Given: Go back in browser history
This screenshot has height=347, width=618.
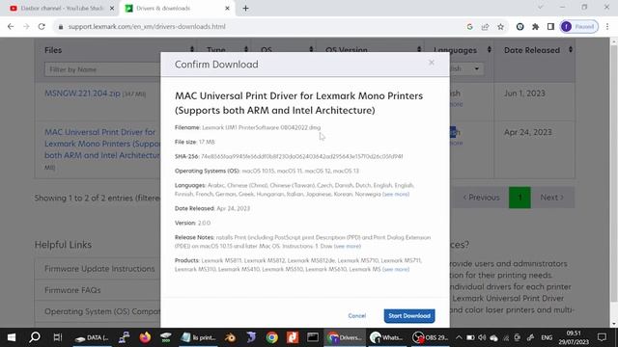Looking at the screenshot, I should pos(11,27).
